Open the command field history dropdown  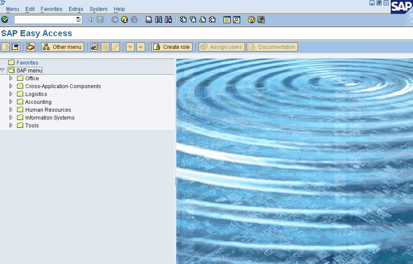click(77, 20)
